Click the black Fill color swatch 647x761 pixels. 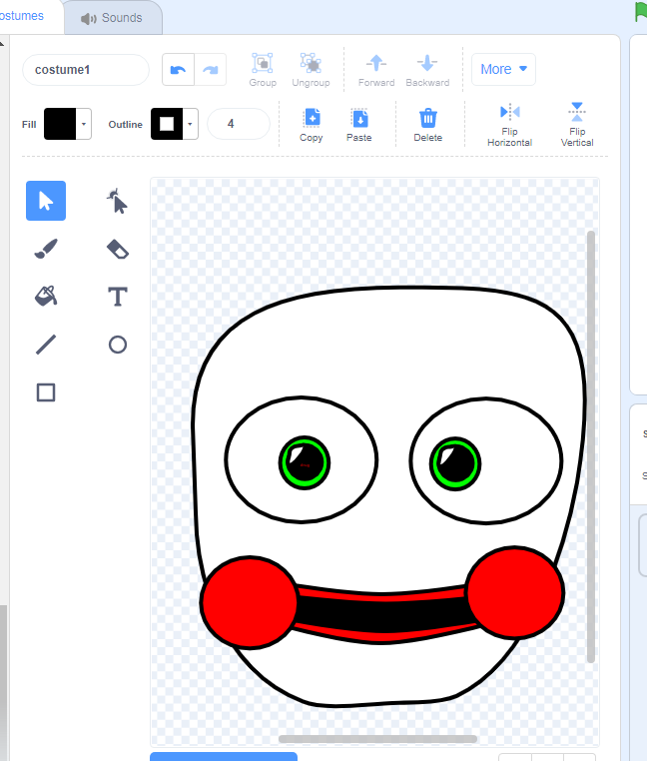coord(60,124)
